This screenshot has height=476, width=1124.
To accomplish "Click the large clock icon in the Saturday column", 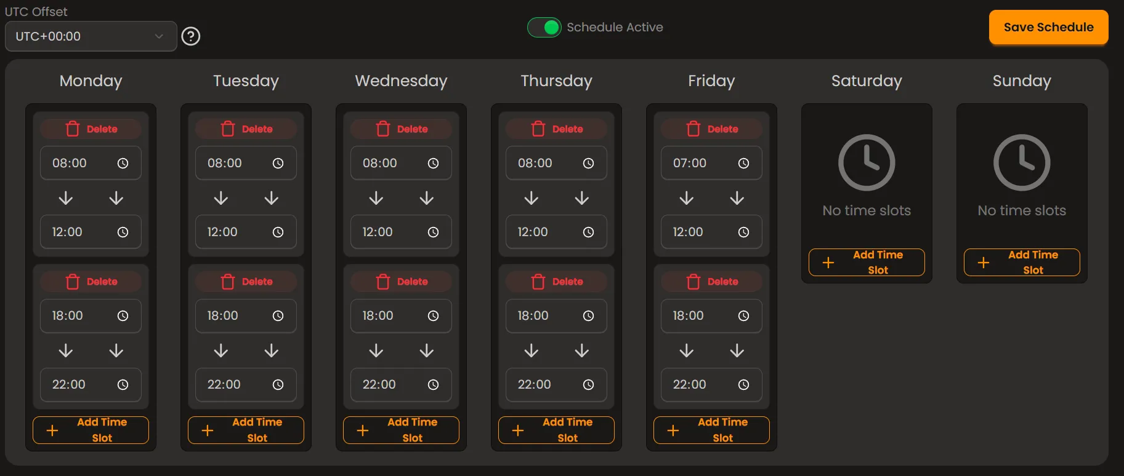I will 866,162.
